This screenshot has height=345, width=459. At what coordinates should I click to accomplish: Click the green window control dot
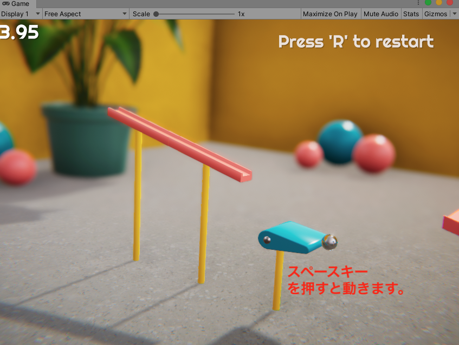pos(428,3)
